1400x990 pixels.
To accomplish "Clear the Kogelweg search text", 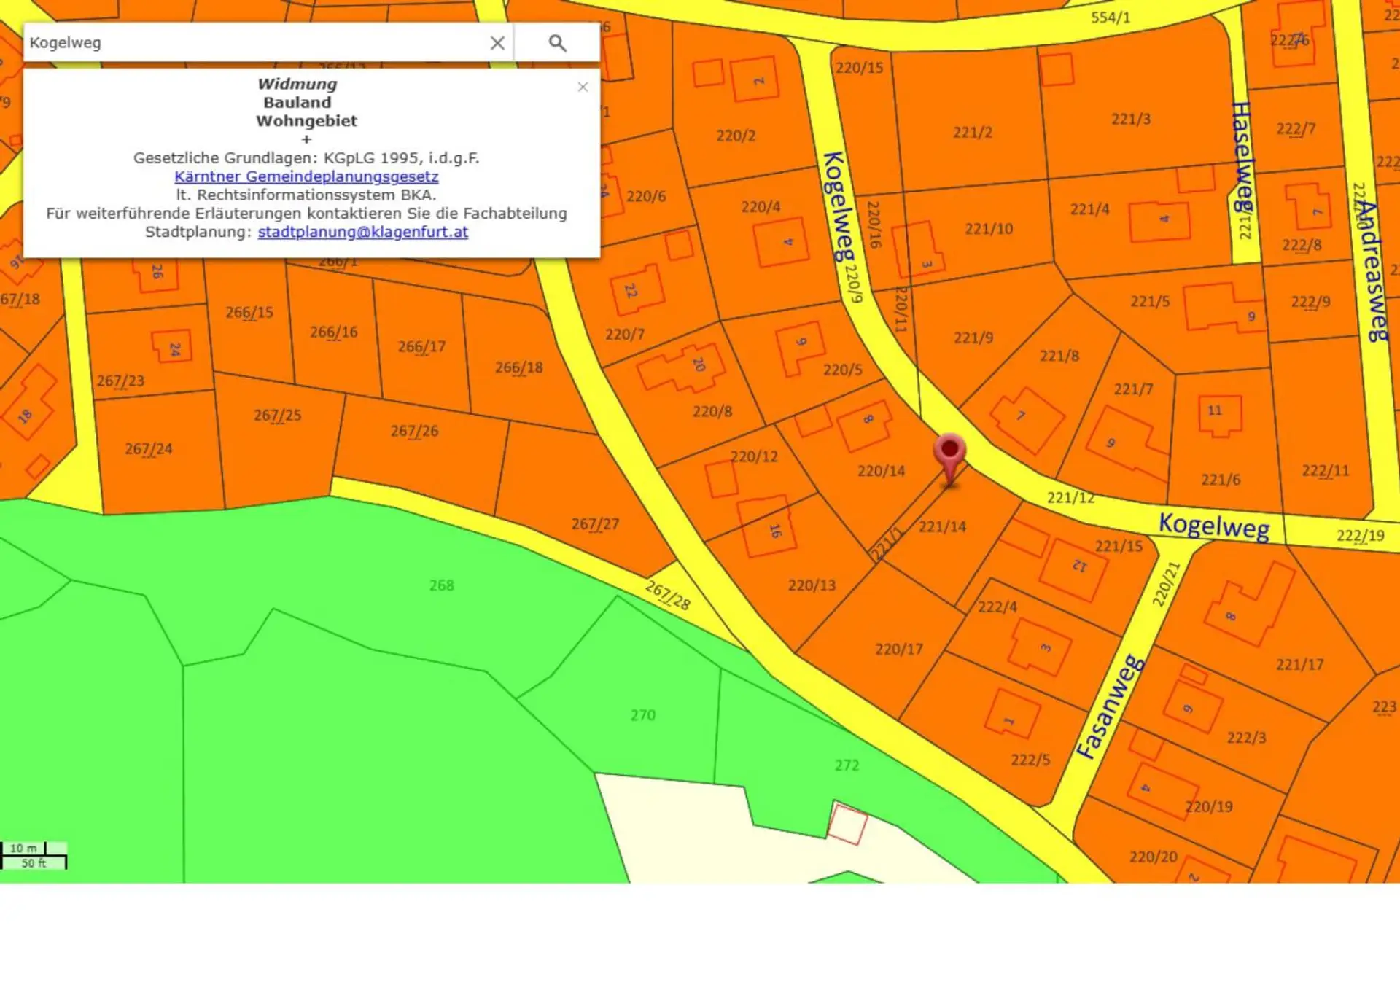I will click(x=497, y=43).
